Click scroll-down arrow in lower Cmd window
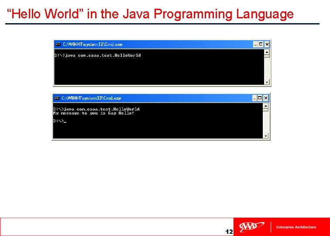Image resolution: width=330 pixels, height=236 pixels. (265, 136)
